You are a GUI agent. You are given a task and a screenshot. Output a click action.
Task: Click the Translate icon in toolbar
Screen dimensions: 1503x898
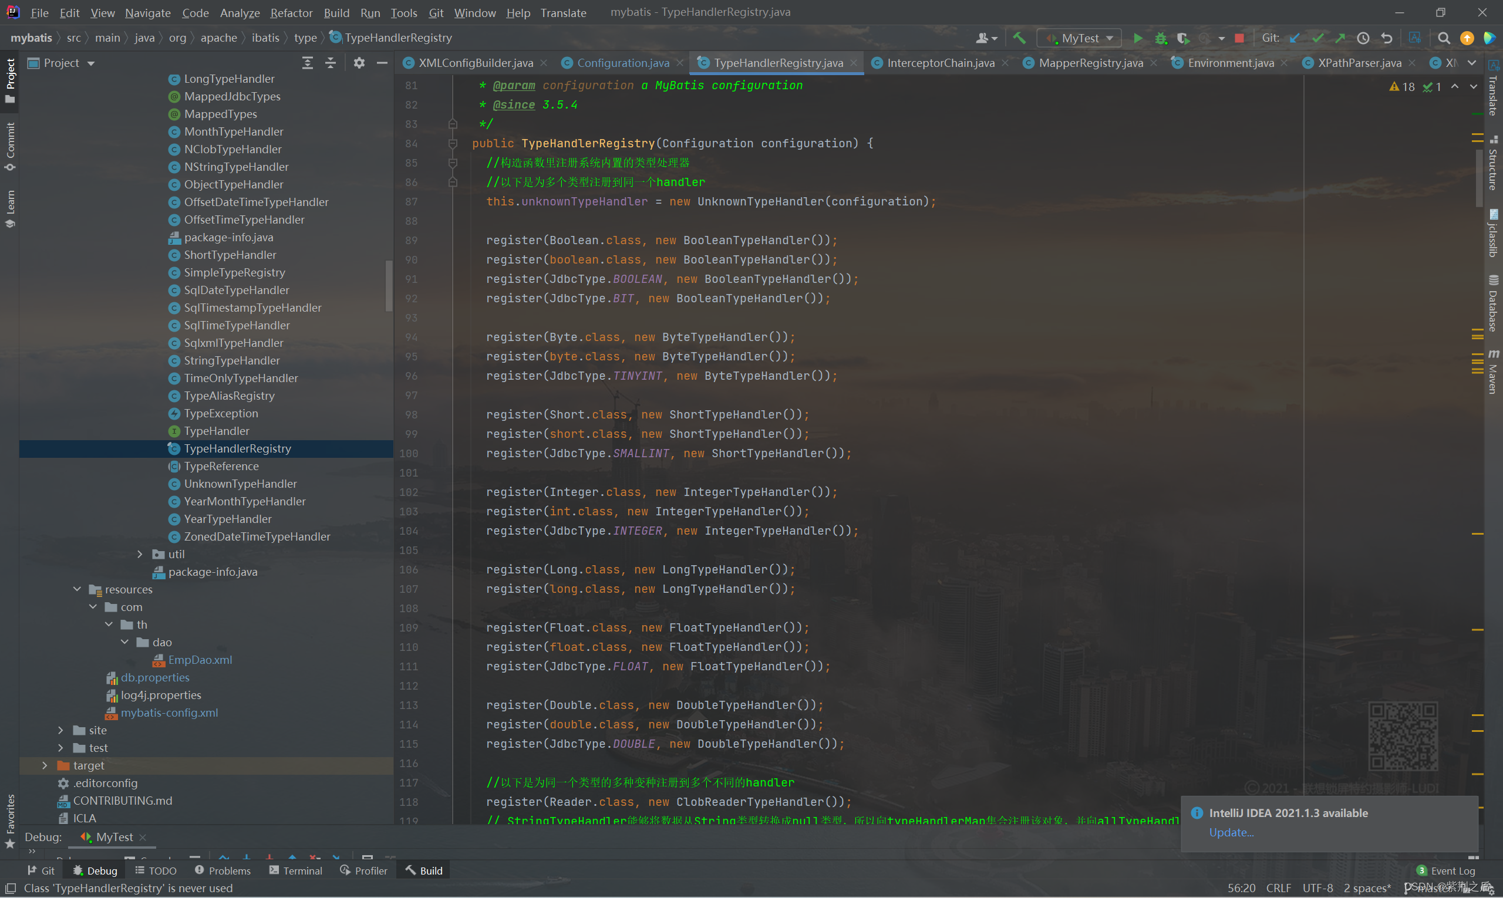click(x=1414, y=38)
